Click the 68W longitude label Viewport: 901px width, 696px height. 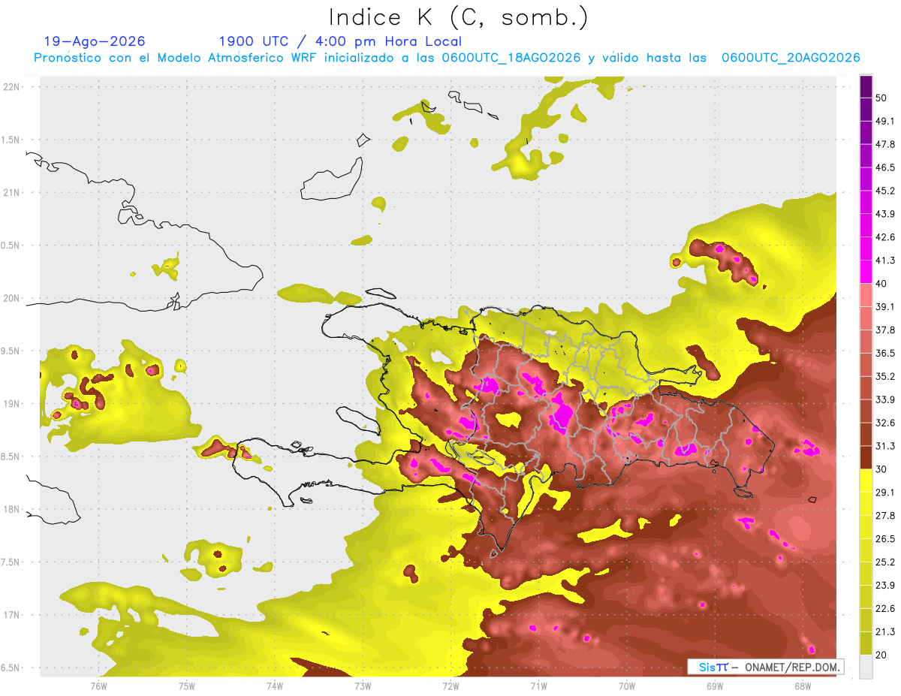[x=802, y=685]
